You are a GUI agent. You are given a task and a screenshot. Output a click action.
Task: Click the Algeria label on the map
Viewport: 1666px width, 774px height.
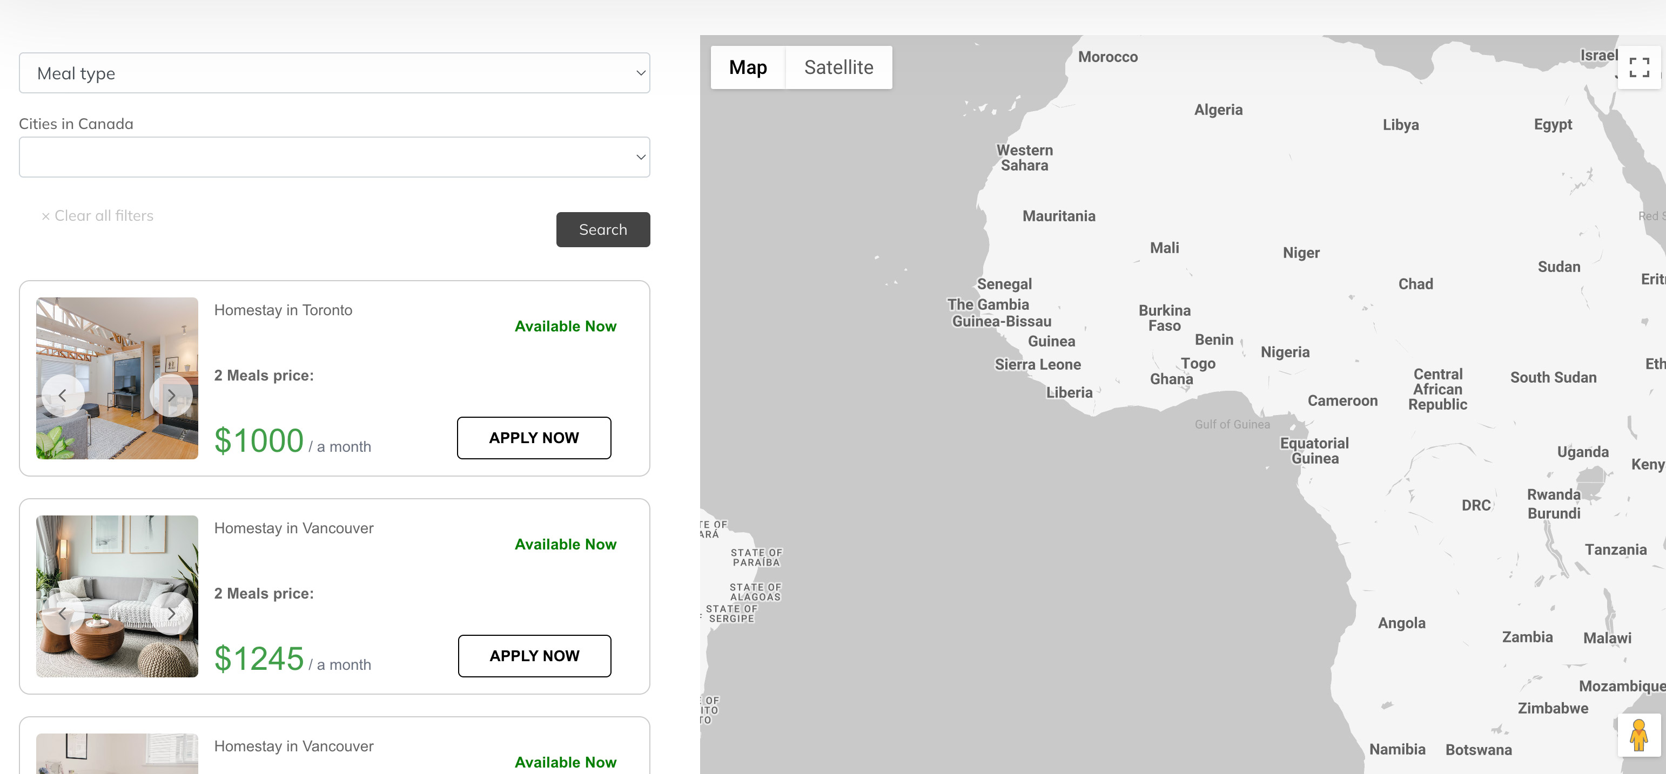click(x=1219, y=110)
